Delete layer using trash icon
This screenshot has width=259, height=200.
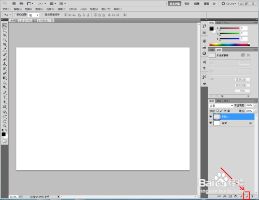tap(252, 196)
